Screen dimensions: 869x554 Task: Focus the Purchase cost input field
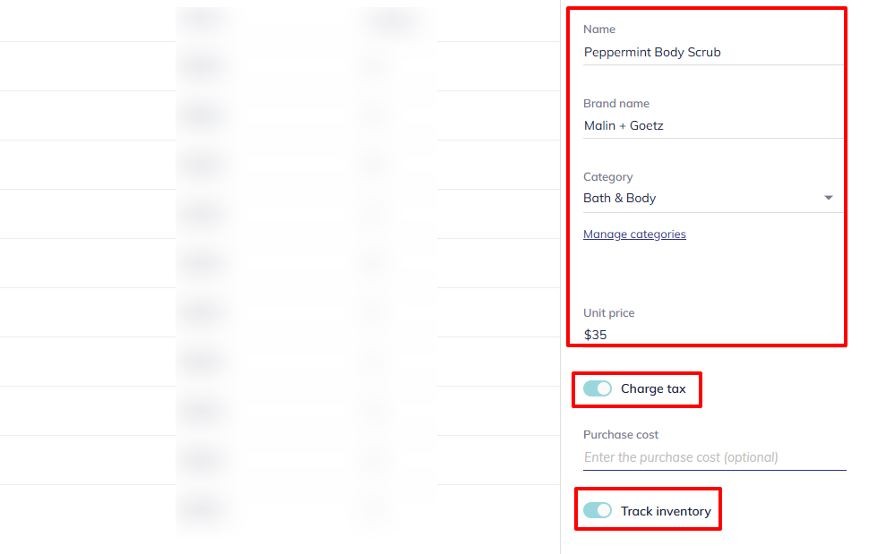coord(714,457)
